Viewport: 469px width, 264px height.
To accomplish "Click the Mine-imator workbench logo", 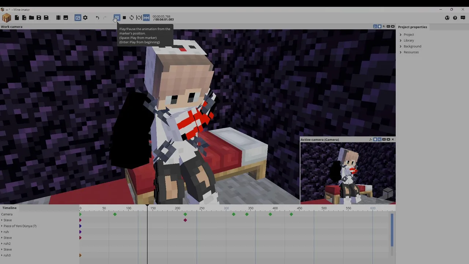I will point(6,18).
